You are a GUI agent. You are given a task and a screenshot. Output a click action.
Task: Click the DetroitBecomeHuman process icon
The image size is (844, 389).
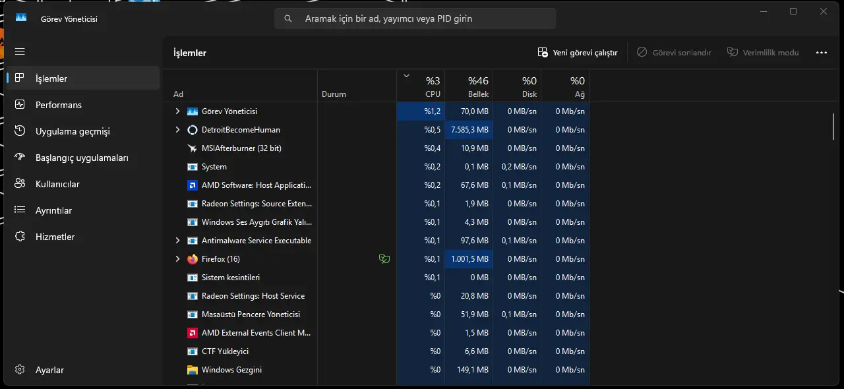pyautogui.click(x=193, y=130)
